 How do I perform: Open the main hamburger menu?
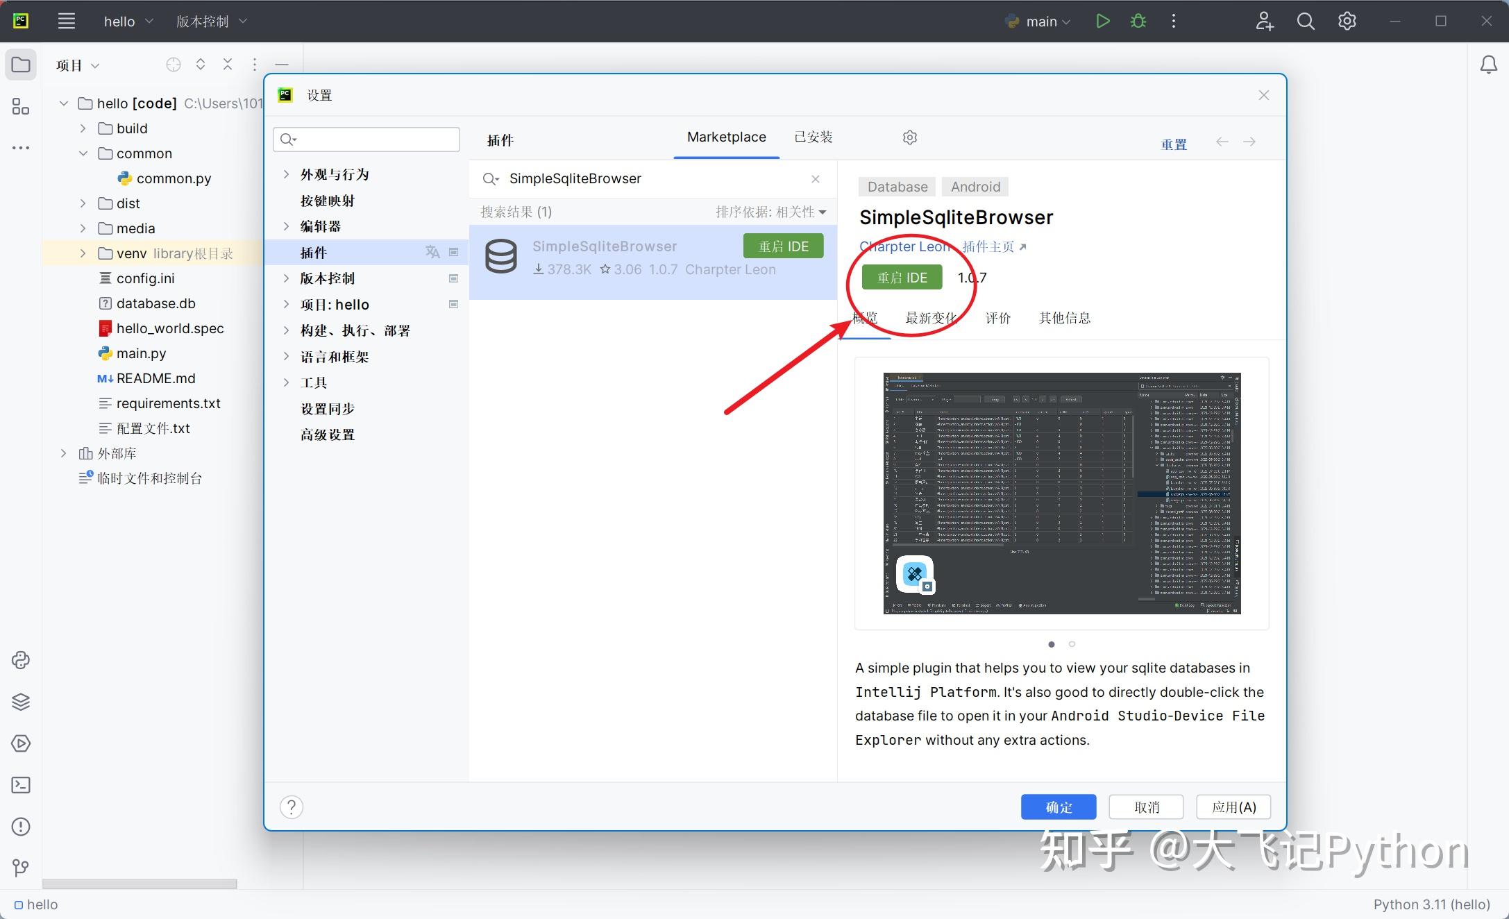(67, 21)
